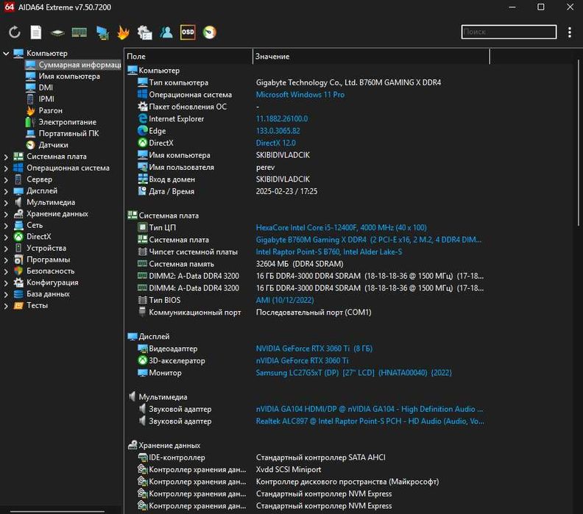The width and height of the screenshot is (583, 514).
Task: Open the Realtek ALC897 audio link
Action: click(x=370, y=421)
